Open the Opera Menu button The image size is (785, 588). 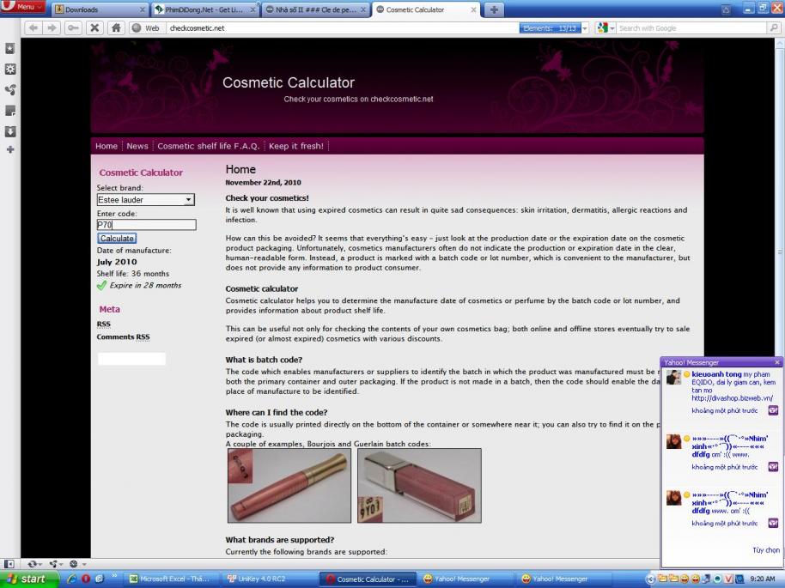23,8
